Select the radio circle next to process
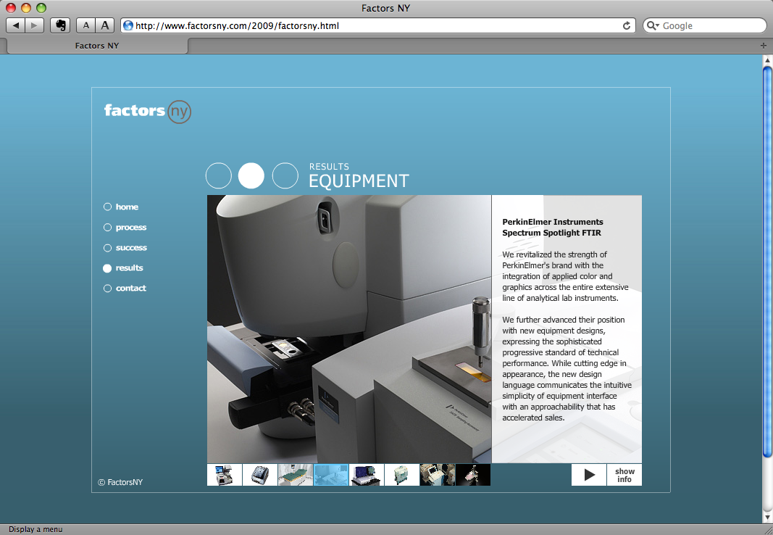773x535 pixels. click(107, 228)
